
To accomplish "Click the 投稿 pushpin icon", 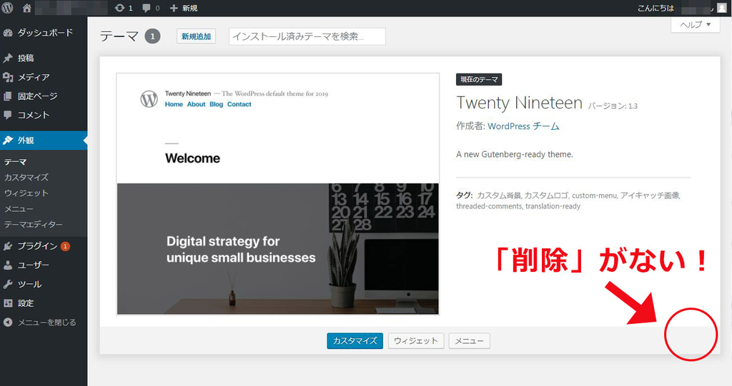I will tap(7, 58).
